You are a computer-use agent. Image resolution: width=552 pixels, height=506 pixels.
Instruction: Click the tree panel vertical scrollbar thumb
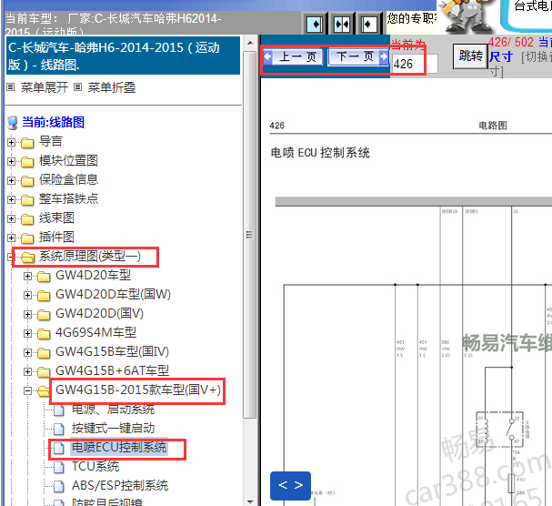click(249, 235)
